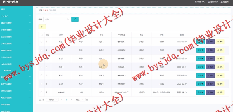
Task: Edit the 健康培训 row
Action: [x=210, y=92]
